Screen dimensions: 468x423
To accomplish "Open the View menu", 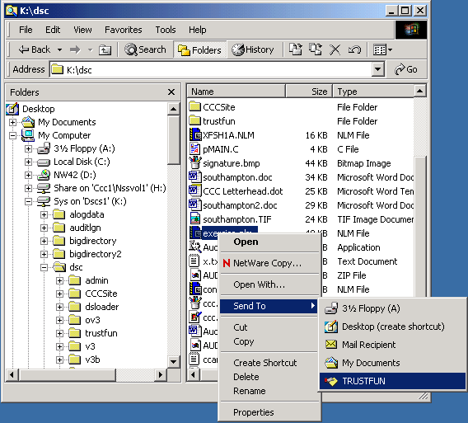I will [82, 30].
